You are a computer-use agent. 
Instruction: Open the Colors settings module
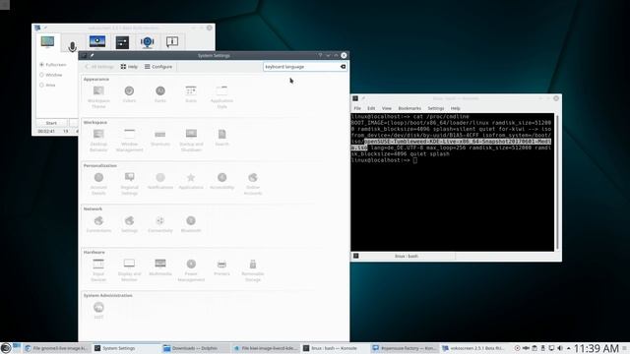(x=129, y=94)
